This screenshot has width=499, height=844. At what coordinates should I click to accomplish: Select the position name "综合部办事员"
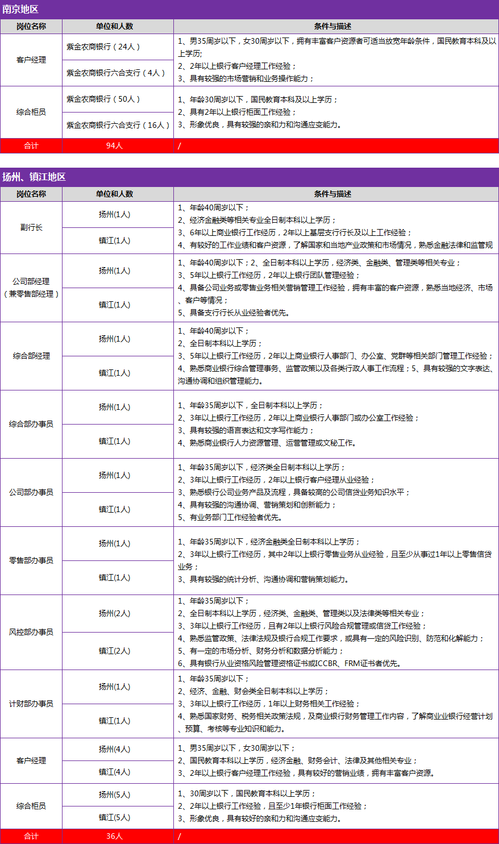point(31,424)
